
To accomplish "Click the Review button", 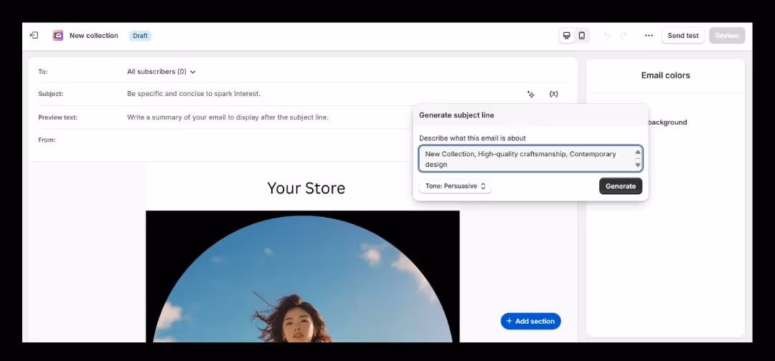I will point(727,36).
